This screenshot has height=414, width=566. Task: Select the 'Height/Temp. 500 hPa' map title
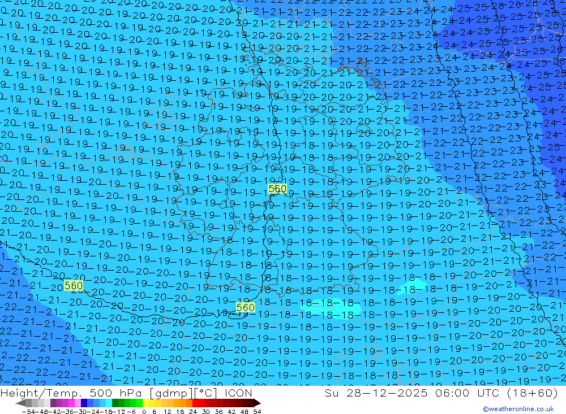pos(71,393)
